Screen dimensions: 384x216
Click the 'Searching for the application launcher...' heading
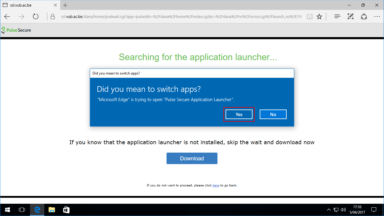(198, 57)
